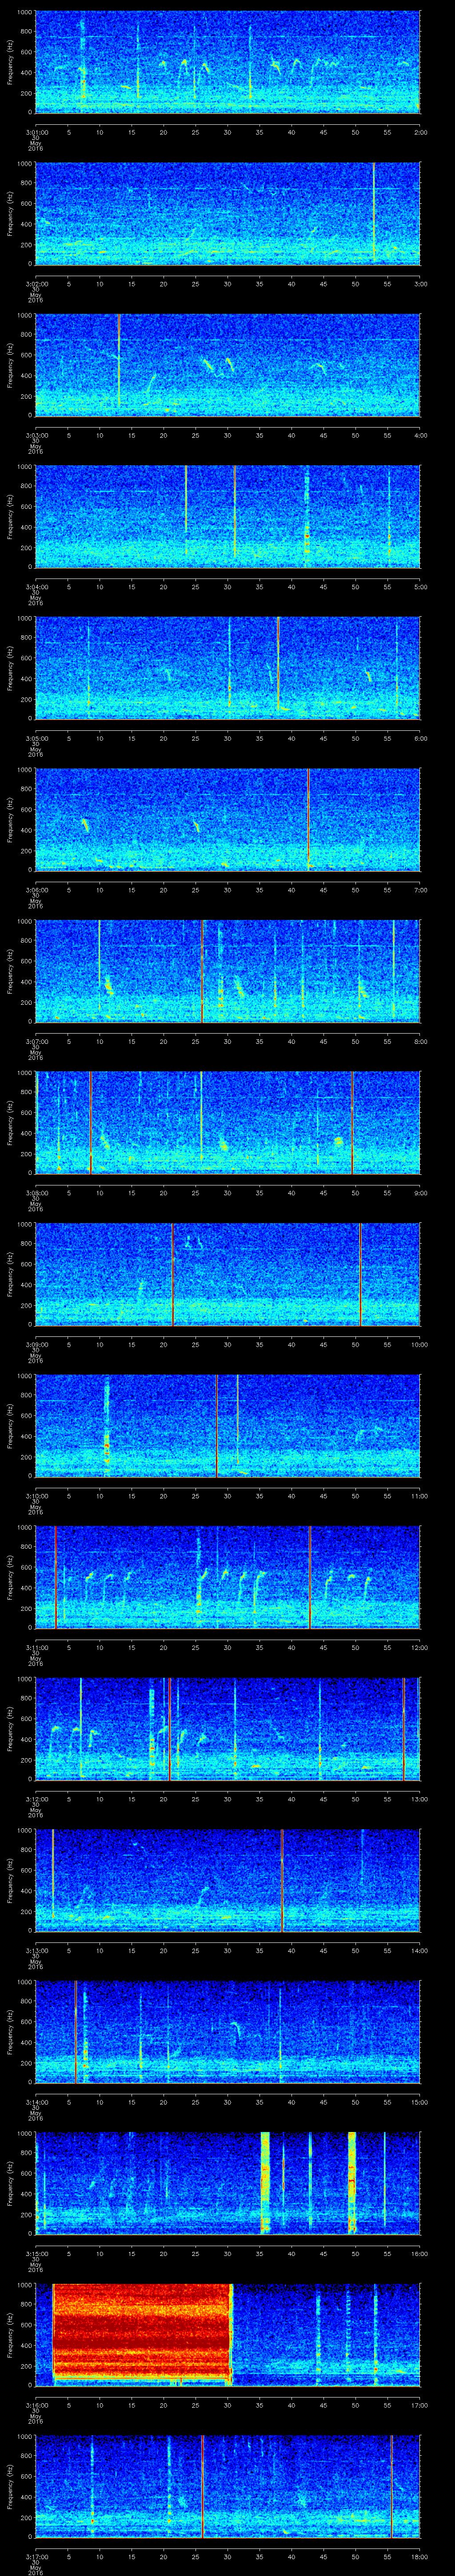Click the spectrogram panel starting at 3:01:00
455x2576 pixels.
(227, 62)
